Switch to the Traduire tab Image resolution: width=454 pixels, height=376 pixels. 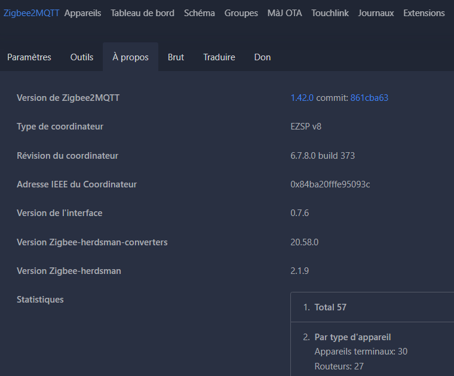[x=219, y=57]
